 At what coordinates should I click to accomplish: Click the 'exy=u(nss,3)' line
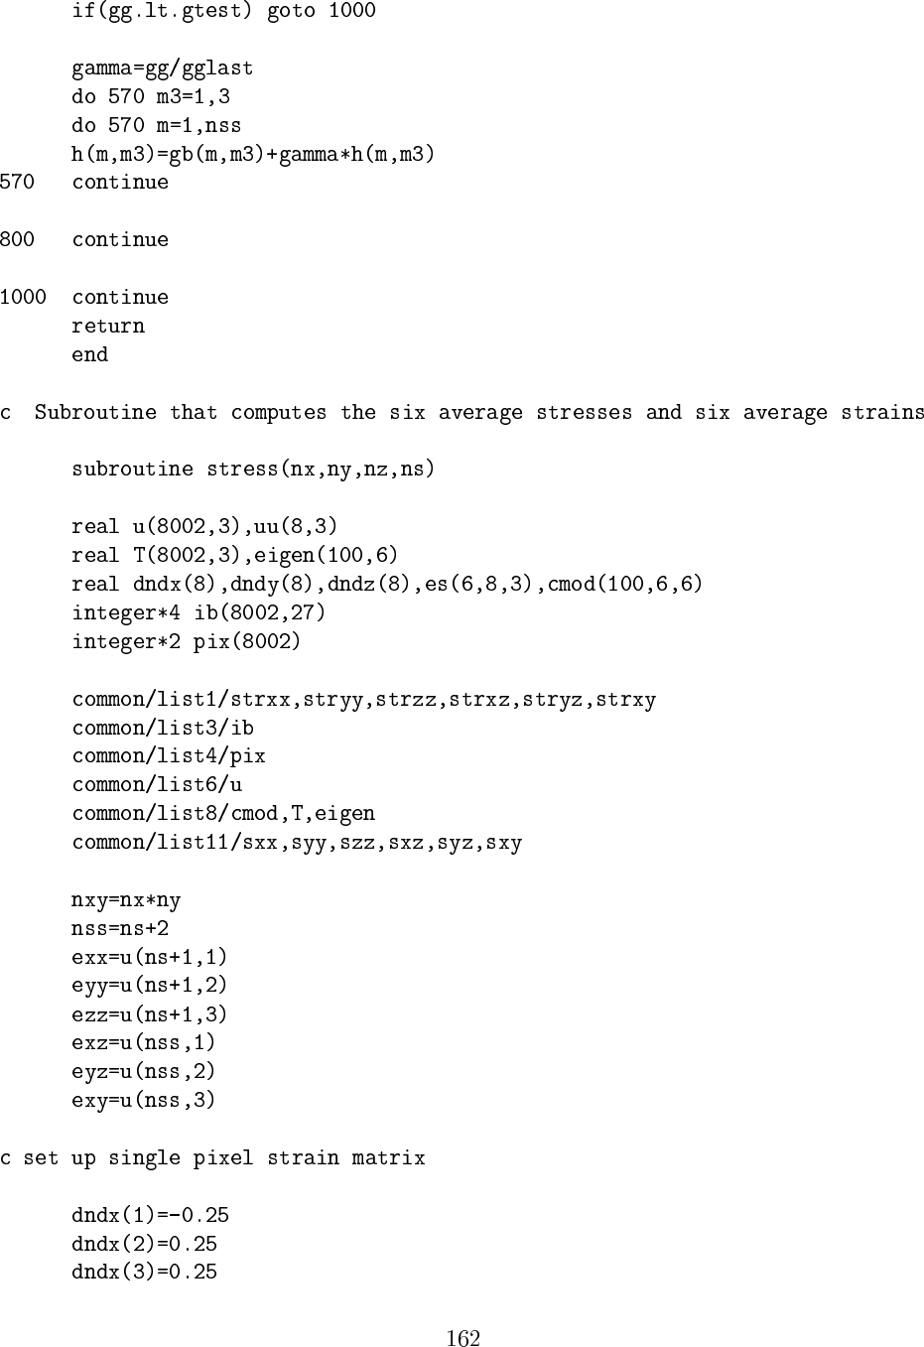tap(144, 1101)
